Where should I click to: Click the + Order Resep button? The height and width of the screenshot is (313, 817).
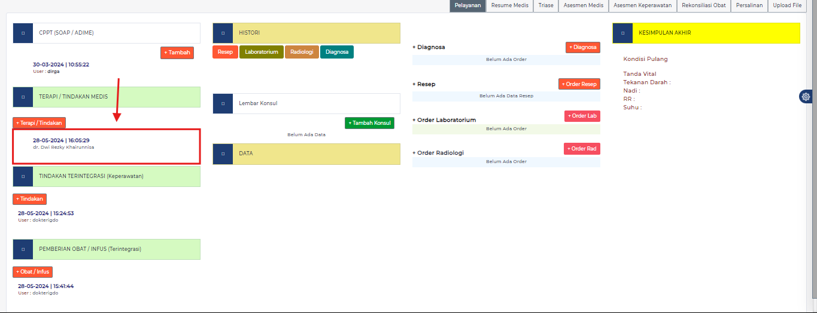click(x=579, y=84)
